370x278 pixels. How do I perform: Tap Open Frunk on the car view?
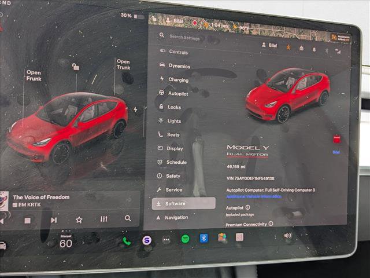point(34,75)
